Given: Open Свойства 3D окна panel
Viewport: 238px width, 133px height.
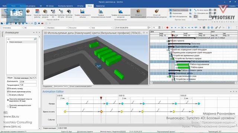Looking at the screenshot, I should (x=69, y=14).
